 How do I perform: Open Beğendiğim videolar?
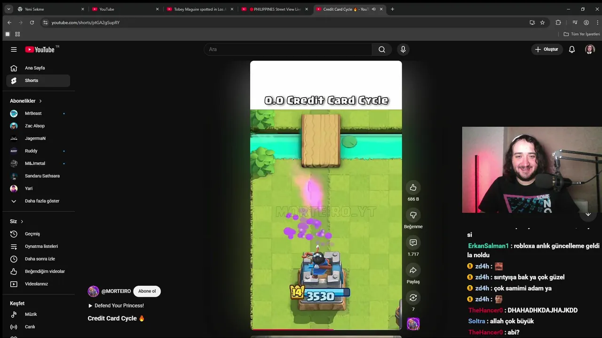pyautogui.click(x=38, y=271)
